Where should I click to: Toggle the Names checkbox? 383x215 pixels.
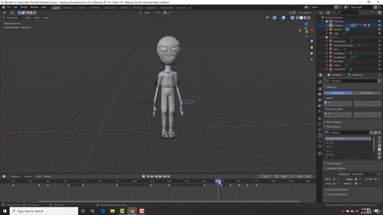coord(334,179)
